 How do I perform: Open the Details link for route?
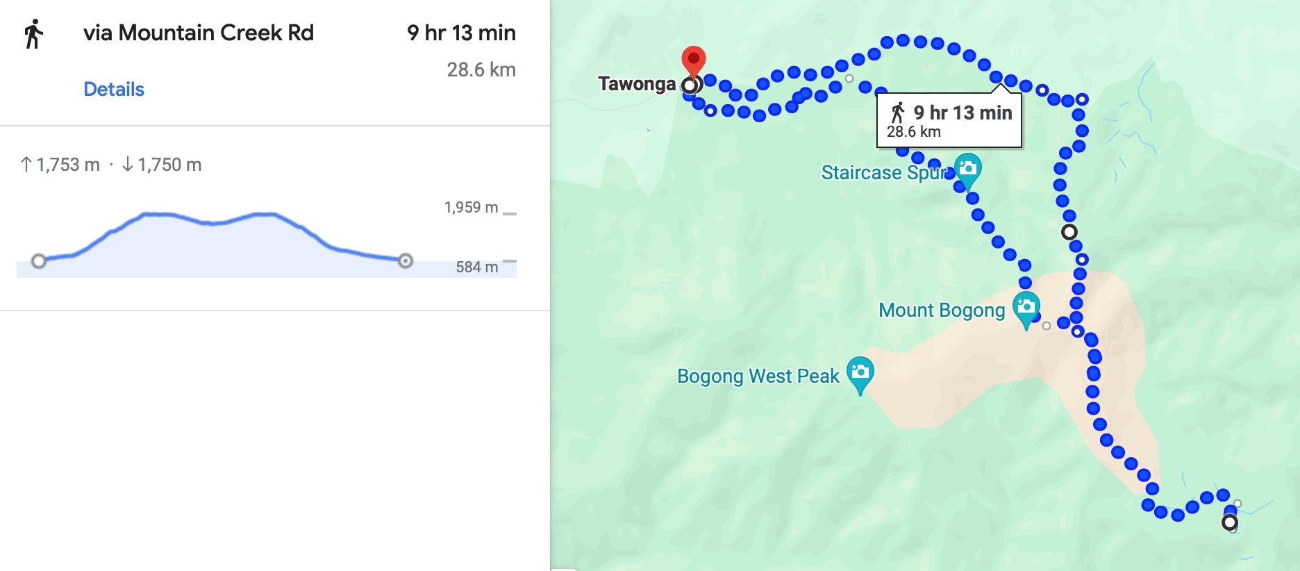114,90
